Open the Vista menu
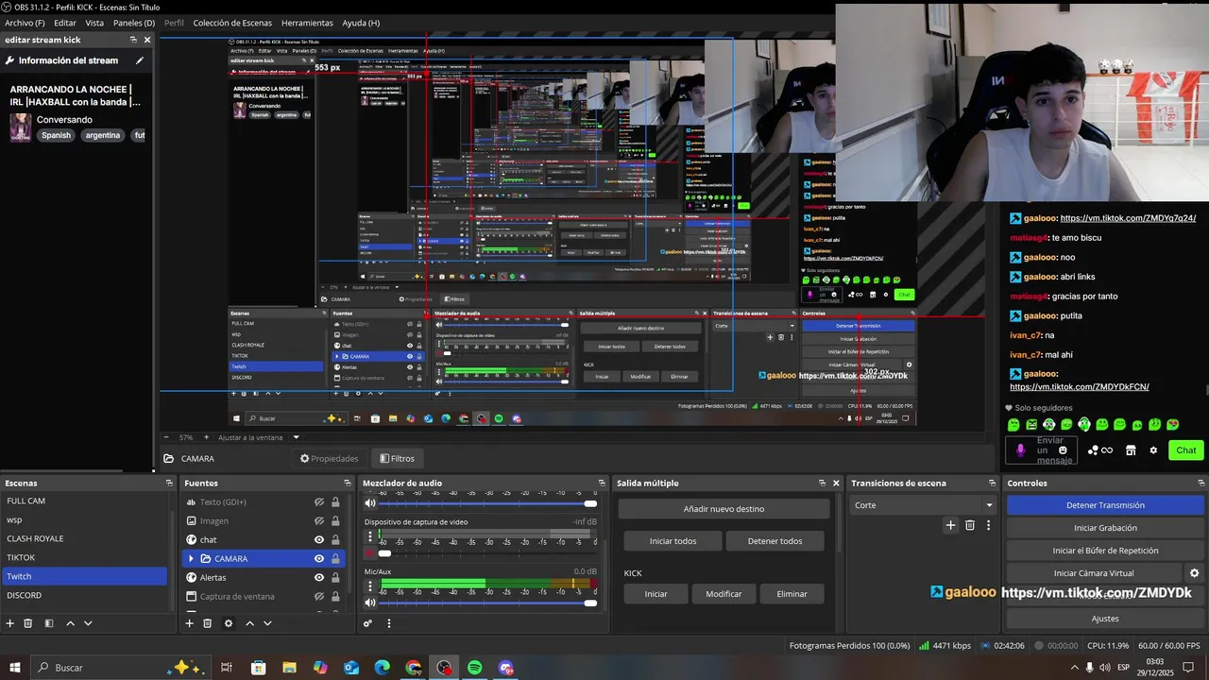This screenshot has height=680, width=1209. (94, 23)
